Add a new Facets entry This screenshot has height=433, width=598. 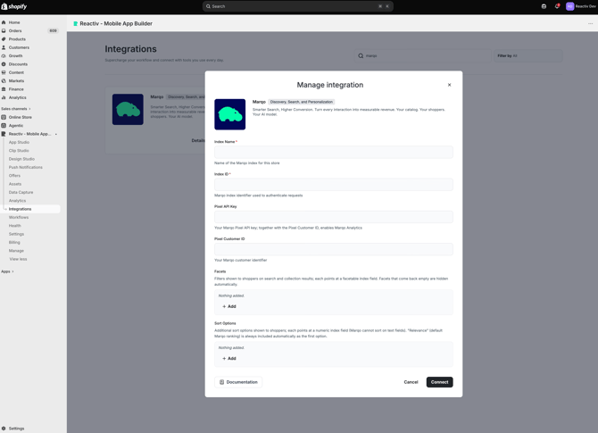229,306
